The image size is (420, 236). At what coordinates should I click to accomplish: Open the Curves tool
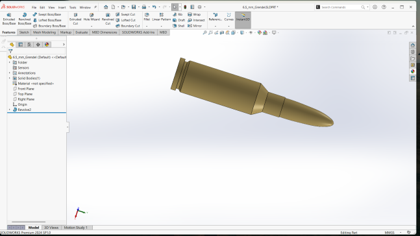point(229,17)
